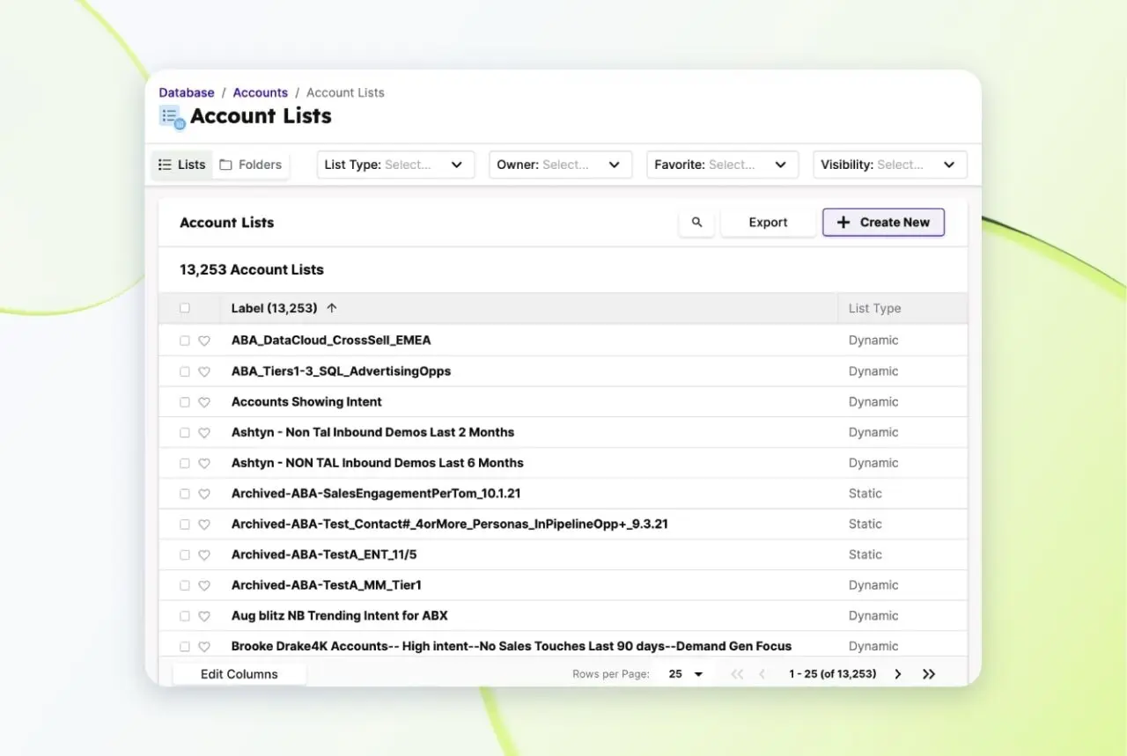Open the List Type filter dropdown
This screenshot has height=756, width=1127.
(x=395, y=165)
